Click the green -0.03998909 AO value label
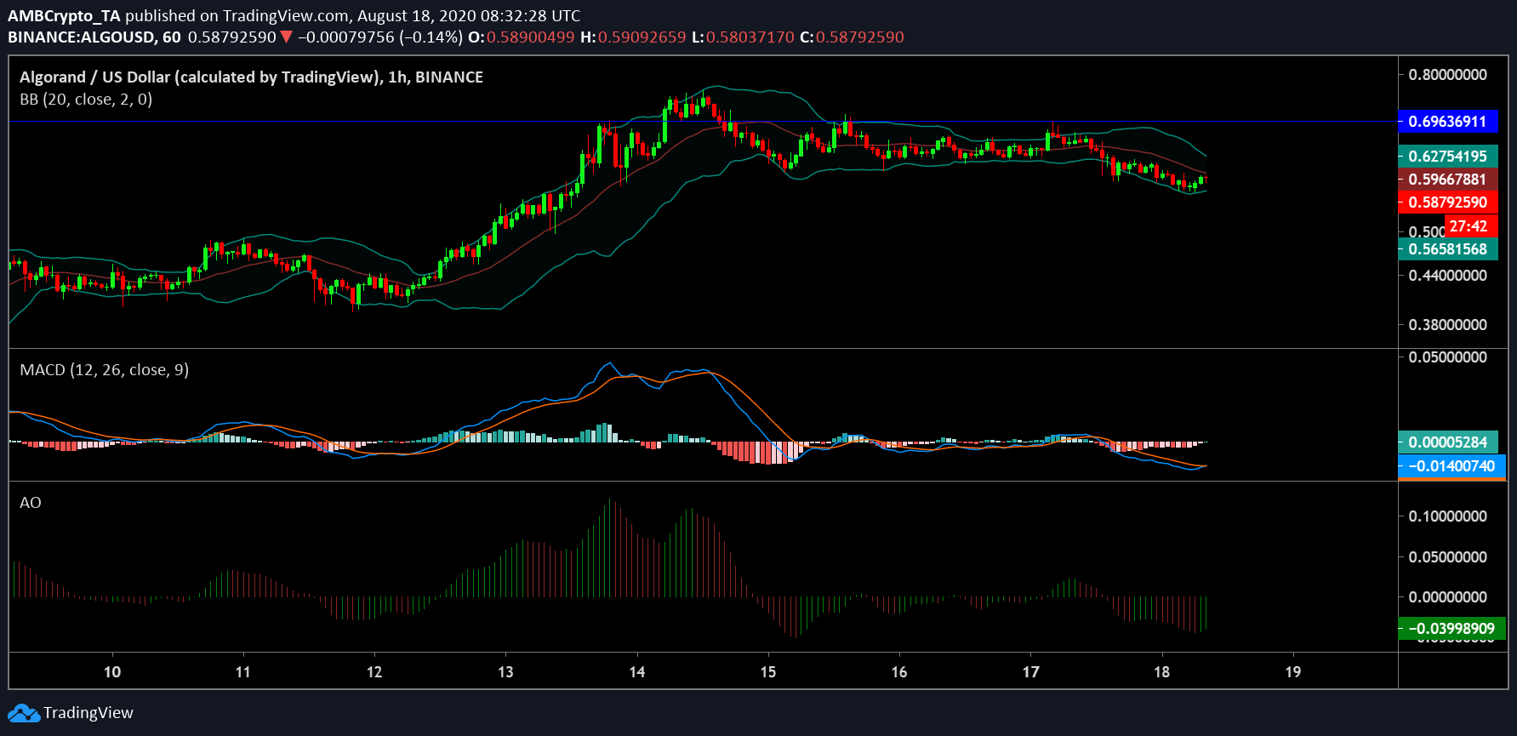The height and width of the screenshot is (736, 1517). [x=1451, y=629]
